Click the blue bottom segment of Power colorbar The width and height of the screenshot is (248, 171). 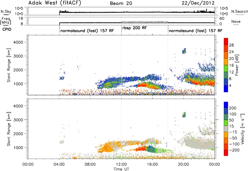[x=226, y=89]
